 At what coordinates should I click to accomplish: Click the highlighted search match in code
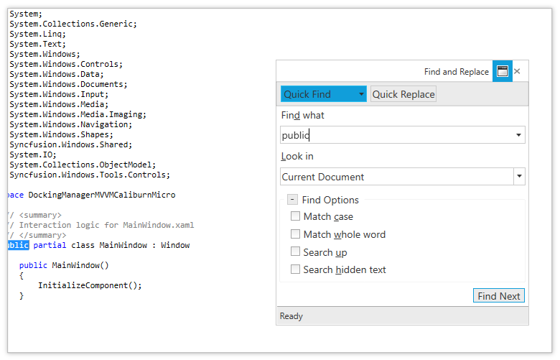click(18, 245)
